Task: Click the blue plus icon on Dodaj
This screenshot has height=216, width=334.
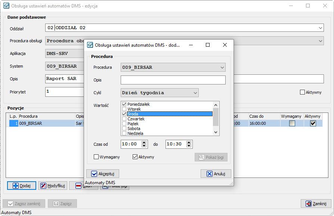Action: 16,185
